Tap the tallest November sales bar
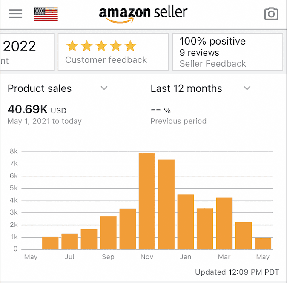Viewport: 287px width, 283px height. 147,201
